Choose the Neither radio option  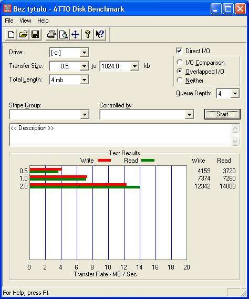(x=179, y=80)
